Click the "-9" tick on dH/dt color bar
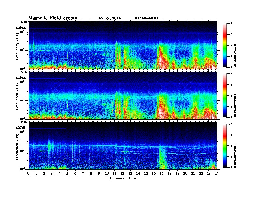The image size is (258, 199). point(231,67)
